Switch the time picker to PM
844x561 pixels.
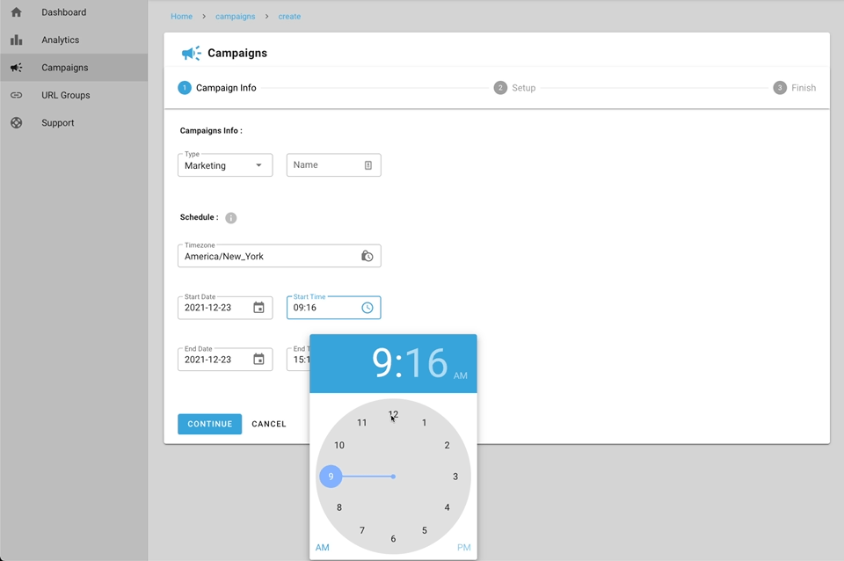coord(463,547)
